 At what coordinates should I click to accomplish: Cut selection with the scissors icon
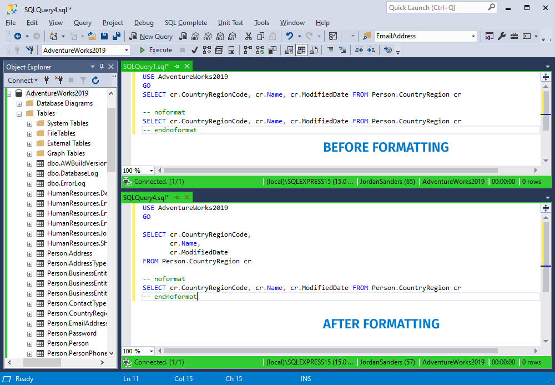pos(249,36)
